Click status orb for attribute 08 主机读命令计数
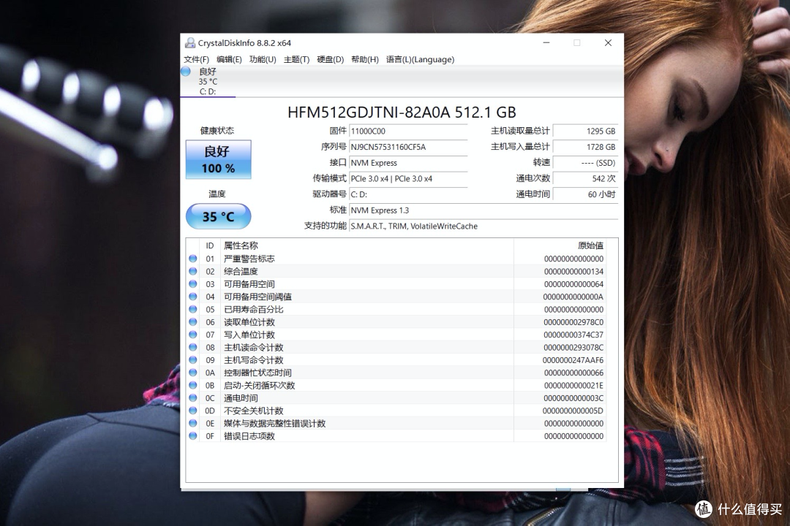Viewport: 790px width, 526px height. pyautogui.click(x=193, y=347)
